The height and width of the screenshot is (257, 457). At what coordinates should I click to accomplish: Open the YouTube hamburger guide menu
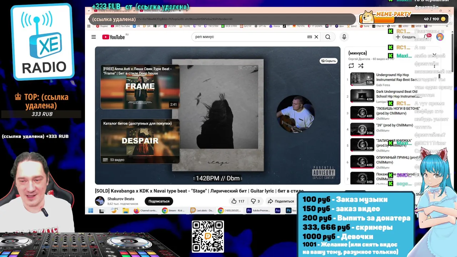(94, 37)
